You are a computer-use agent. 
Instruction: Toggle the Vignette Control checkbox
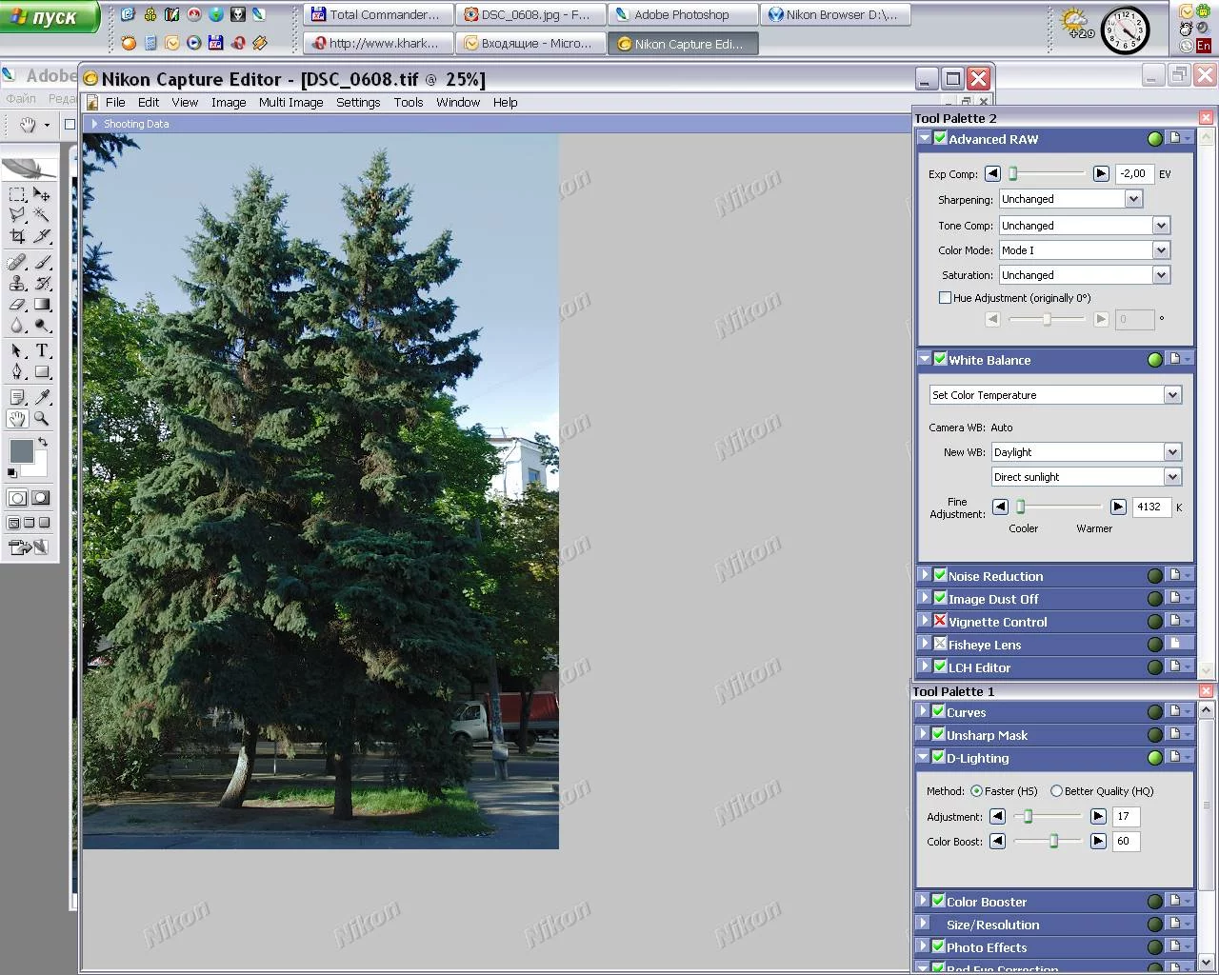[x=940, y=621]
